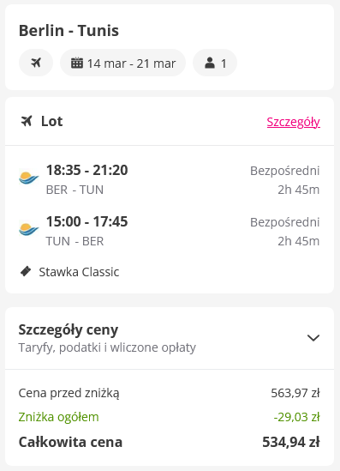Image resolution: width=340 pixels, height=471 pixels.
Task: Click the Całkowita cena total price row
Action: point(170,442)
